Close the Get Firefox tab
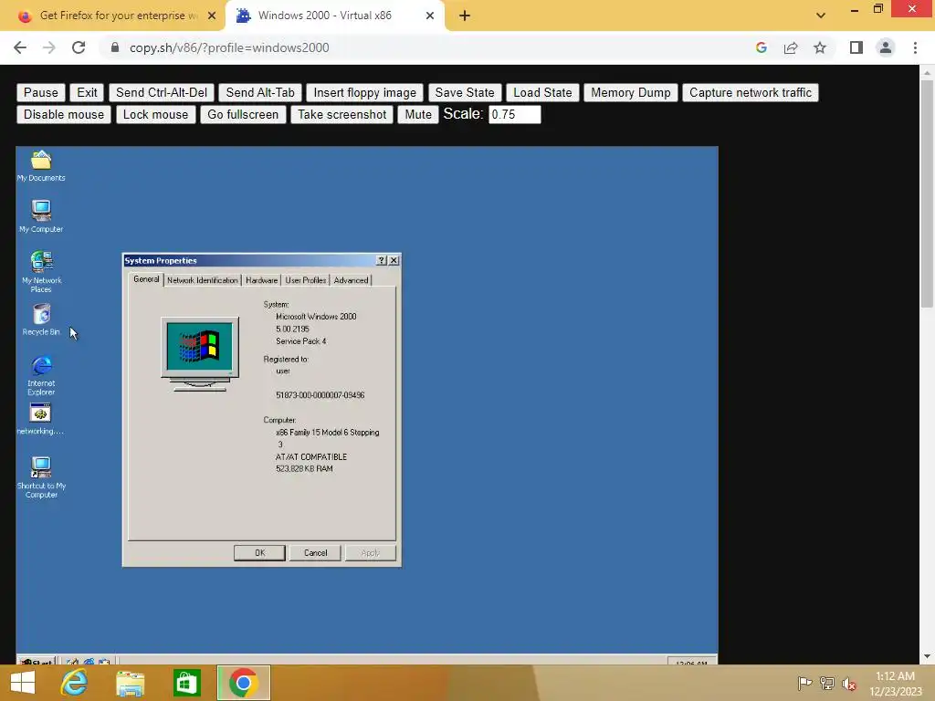The image size is (935, 701). pos(212,16)
